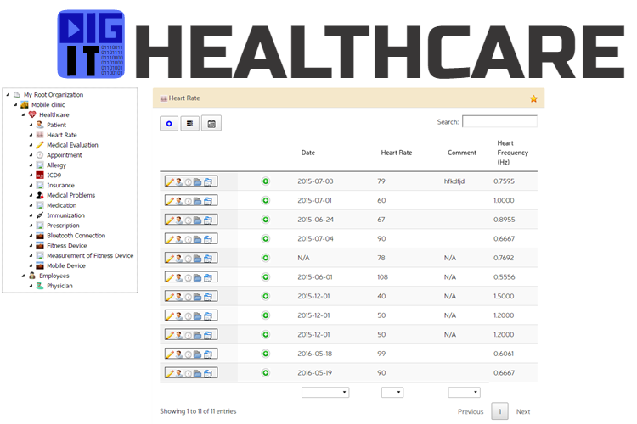This screenshot has width=637, height=424.
Task: Click the list view toolbar button
Action: point(189,123)
